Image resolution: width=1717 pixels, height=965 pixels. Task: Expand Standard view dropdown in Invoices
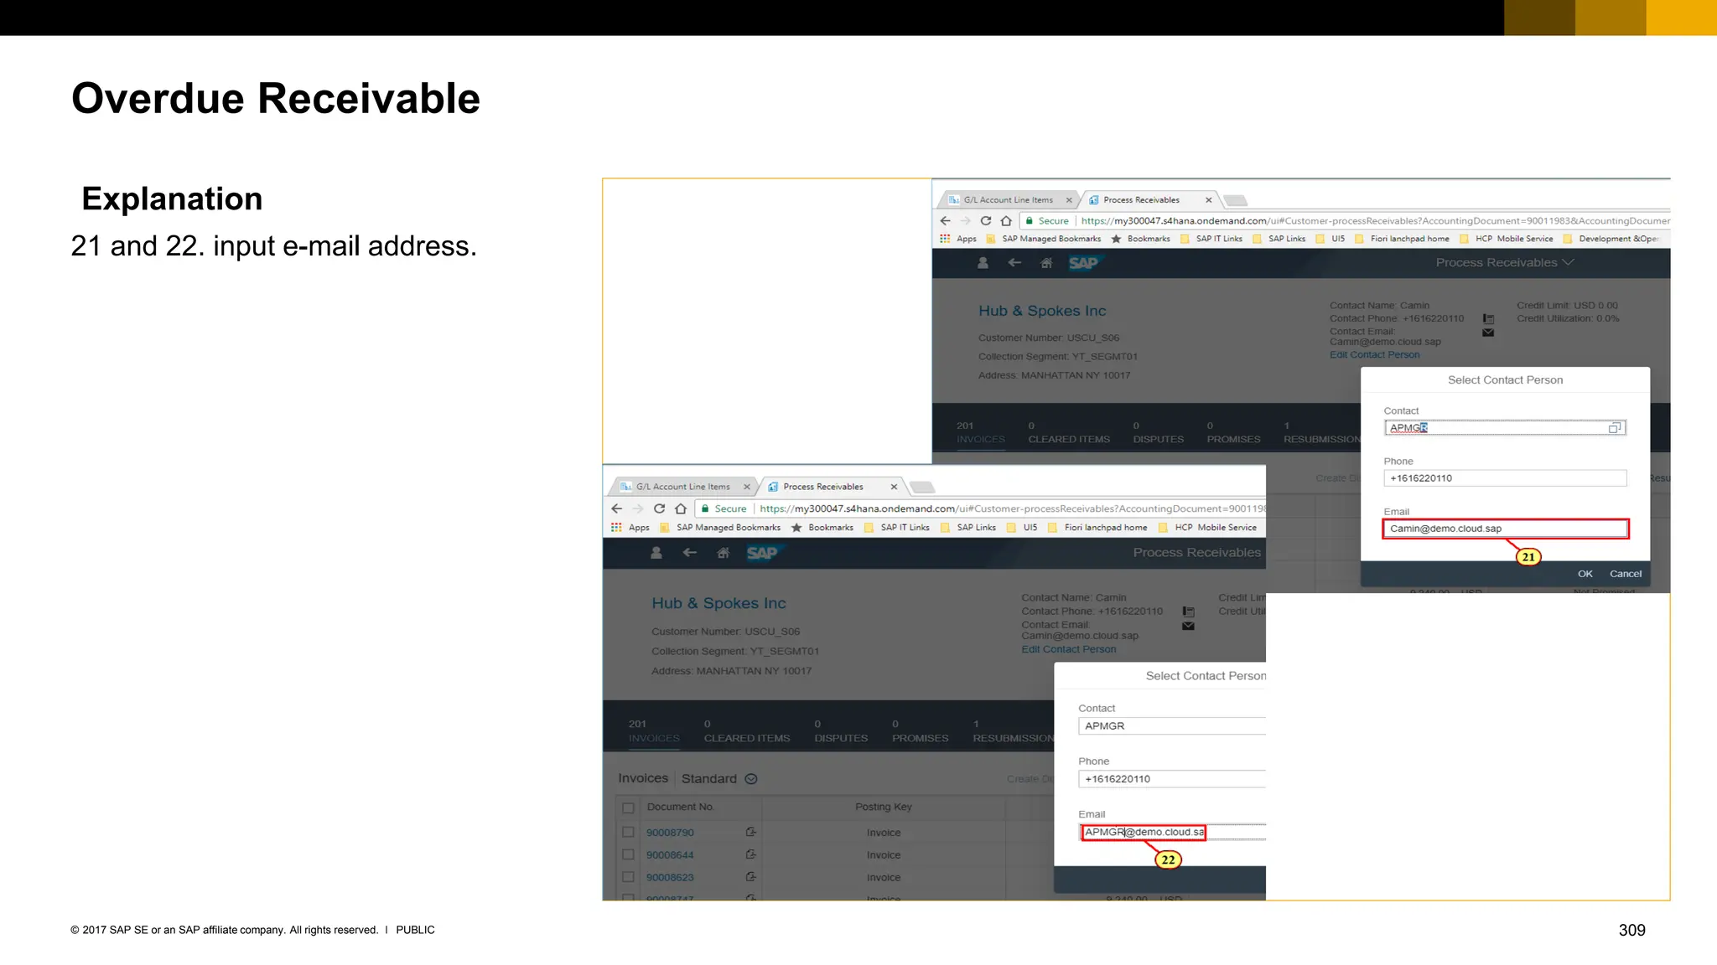pyautogui.click(x=751, y=779)
